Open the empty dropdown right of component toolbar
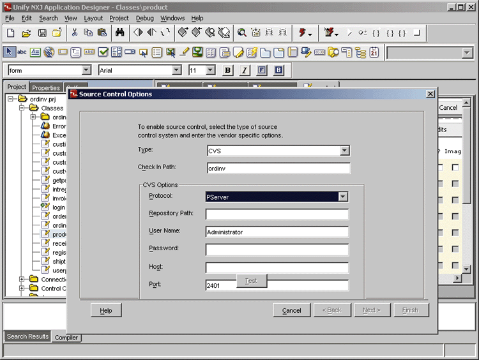 (467, 53)
